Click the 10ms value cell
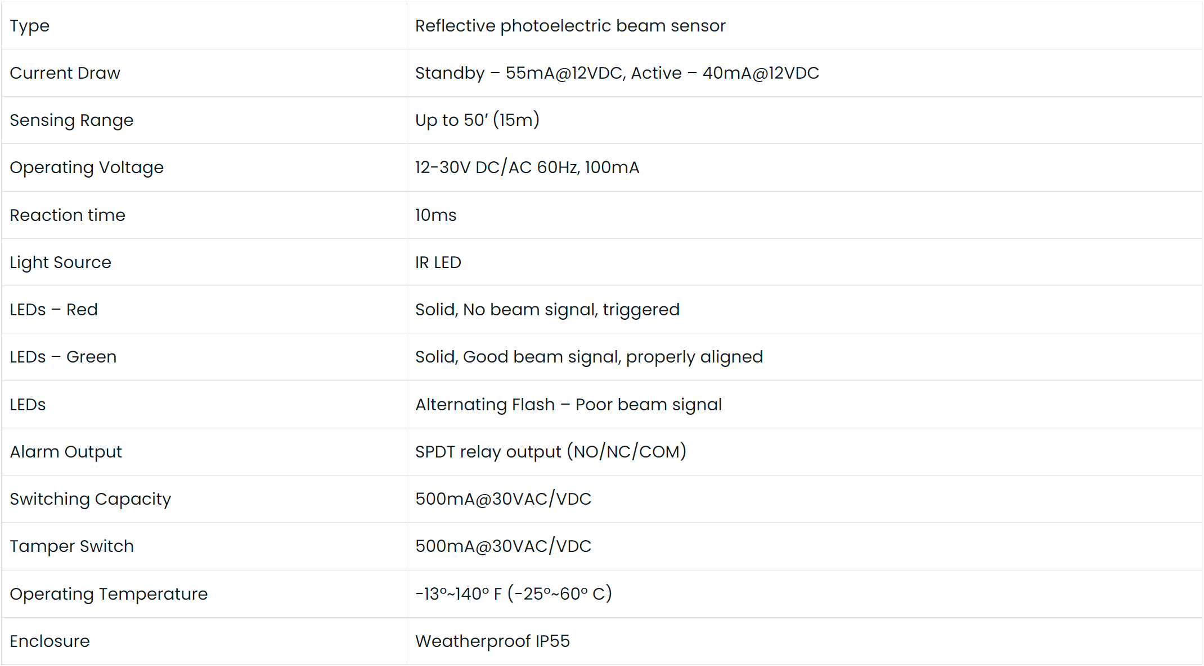This screenshot has width=1204, height=666. click(x=435, y=215)
